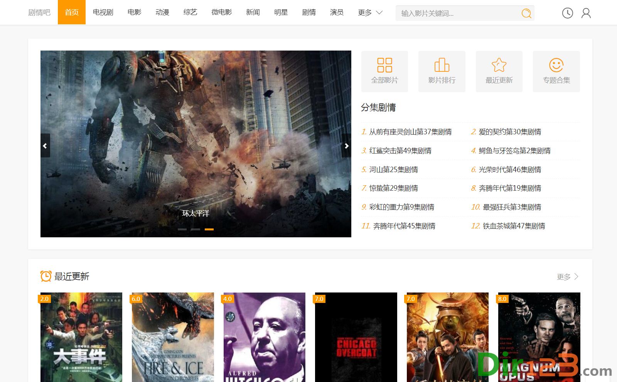Open the 综艺 navigation tab
The image size is (617, 382).
pos(190,12)
